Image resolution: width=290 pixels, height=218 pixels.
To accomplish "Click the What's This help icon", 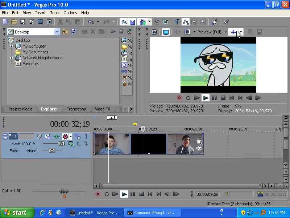I will [x=226, y=22].
